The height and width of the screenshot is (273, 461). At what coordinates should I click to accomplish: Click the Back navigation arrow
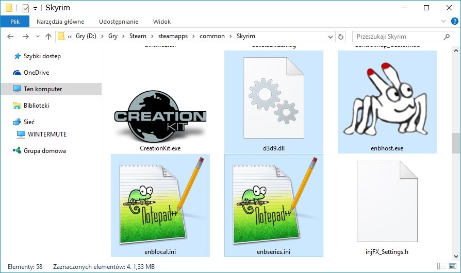tap(10, 37)
